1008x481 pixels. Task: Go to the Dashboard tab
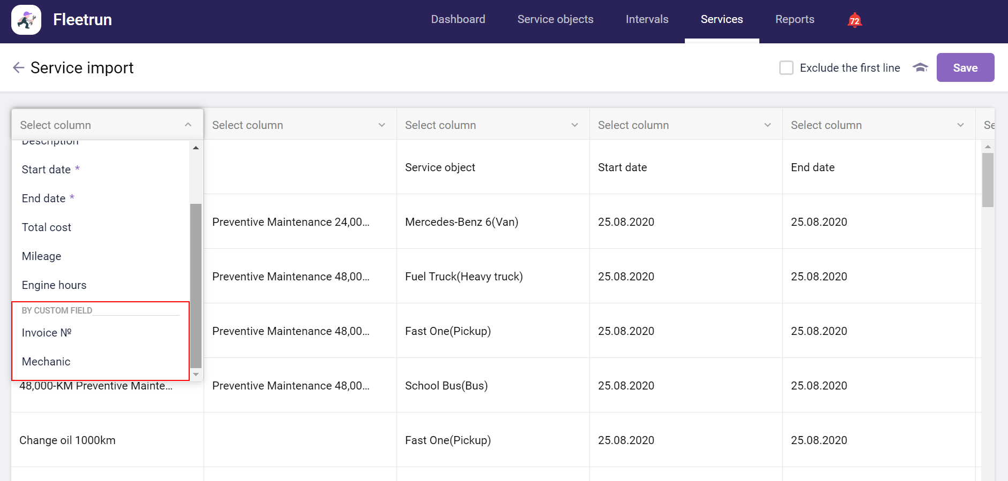pos(458,19)
